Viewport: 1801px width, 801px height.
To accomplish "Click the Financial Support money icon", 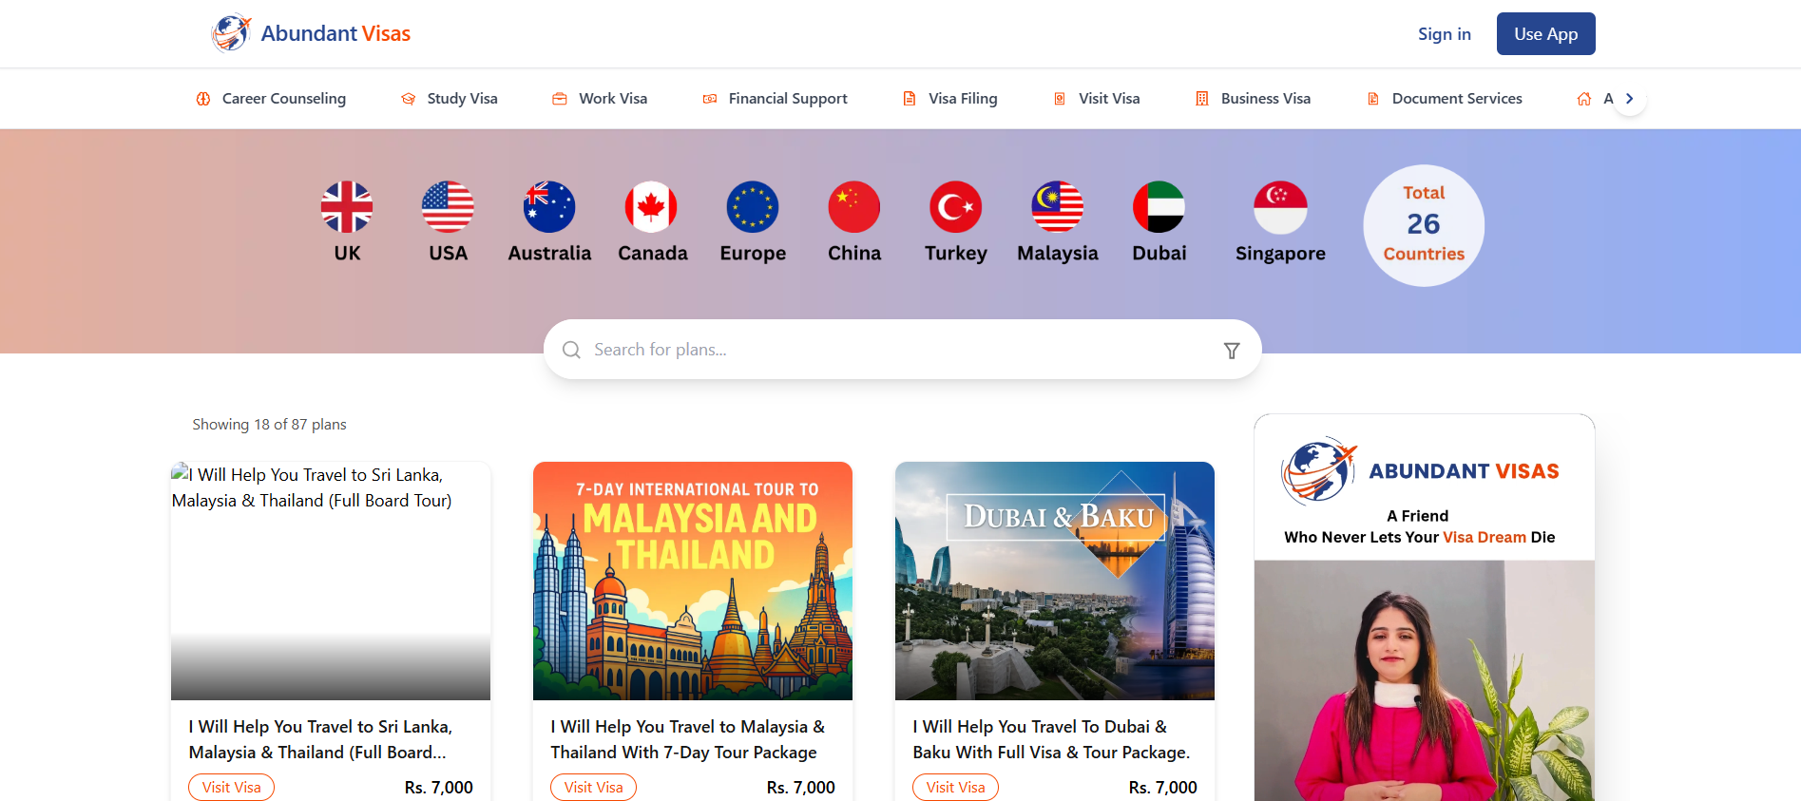I will click(710, 99).
